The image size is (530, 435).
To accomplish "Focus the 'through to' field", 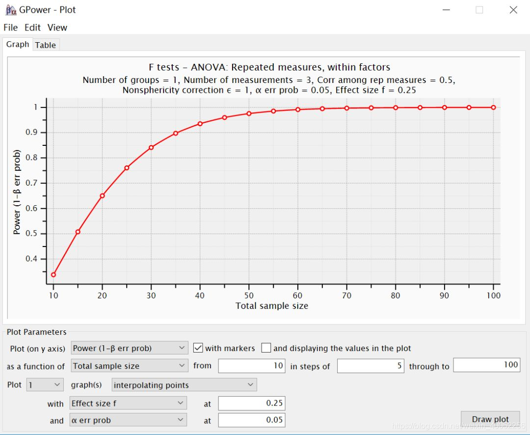I will [487, 365].
